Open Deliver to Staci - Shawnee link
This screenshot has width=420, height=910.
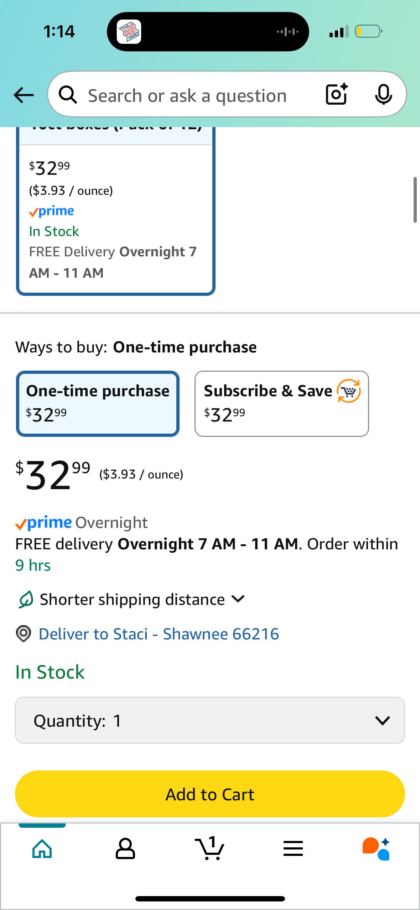click(x=159, y=634)
